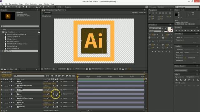Open the Layer menu
The height and width of the screenshot is (112, 200).
point(21,4)
